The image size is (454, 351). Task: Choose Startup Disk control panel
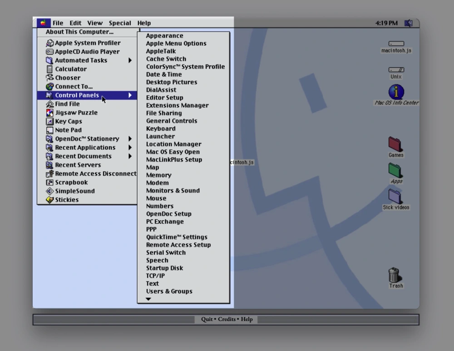164,268
